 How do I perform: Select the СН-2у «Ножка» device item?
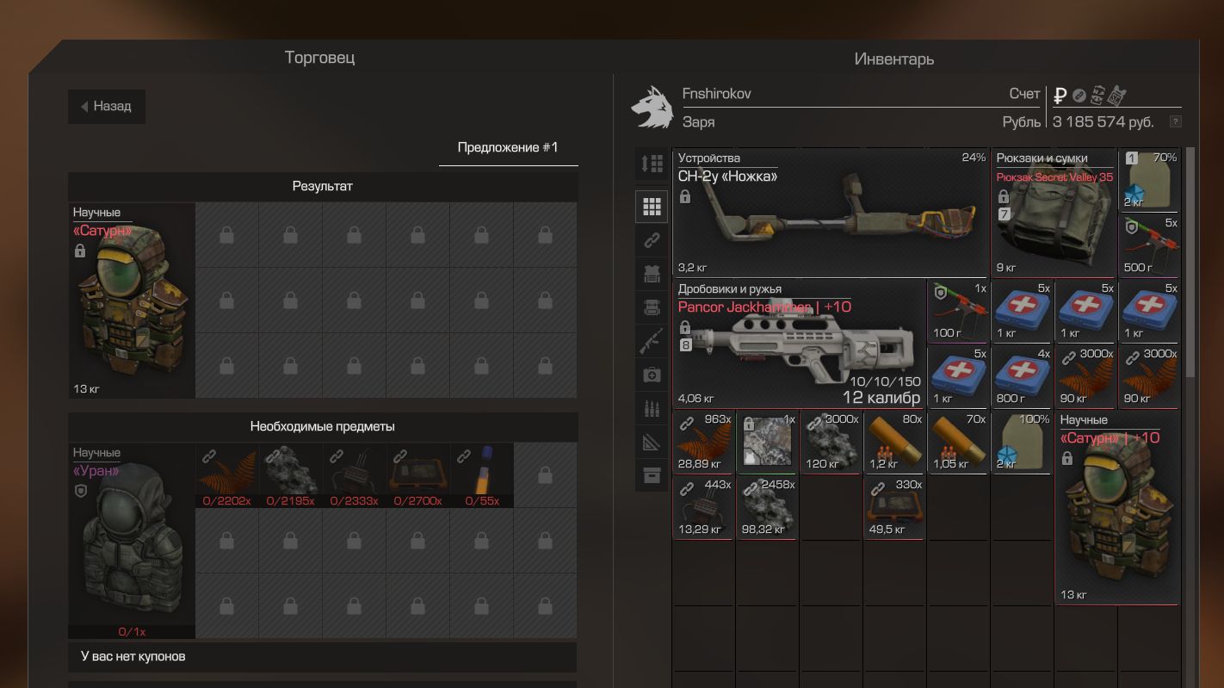[x=831, y=213]
